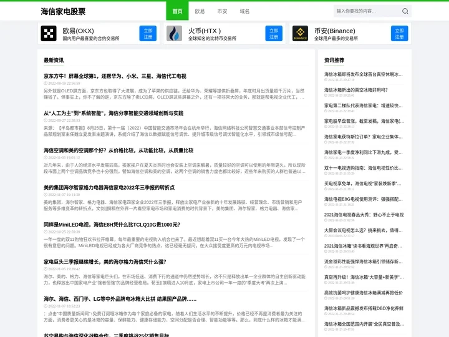Open article 从“人工为主”到“系统智能”

pos(113,113)
